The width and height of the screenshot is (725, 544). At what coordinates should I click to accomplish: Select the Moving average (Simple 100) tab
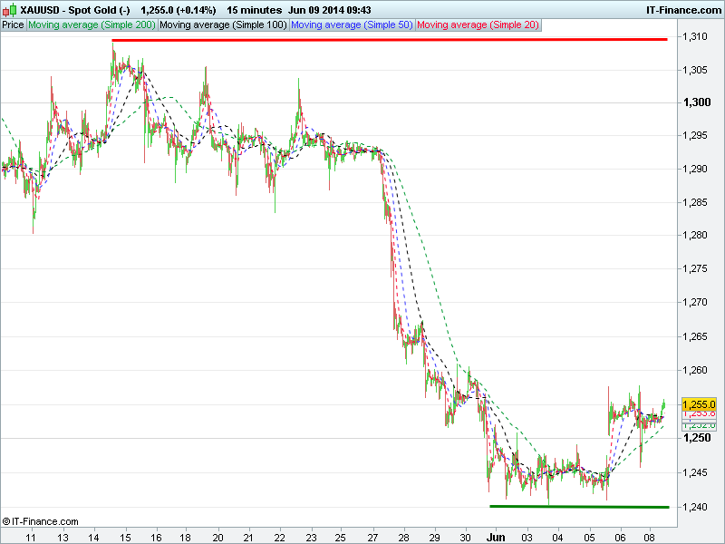point(222,24)
